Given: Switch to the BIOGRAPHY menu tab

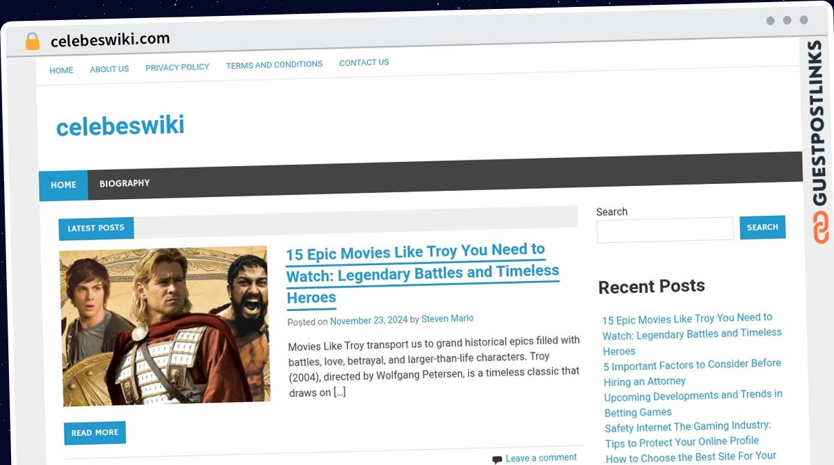Looking at the screenshot, I should tap(124, 183).
